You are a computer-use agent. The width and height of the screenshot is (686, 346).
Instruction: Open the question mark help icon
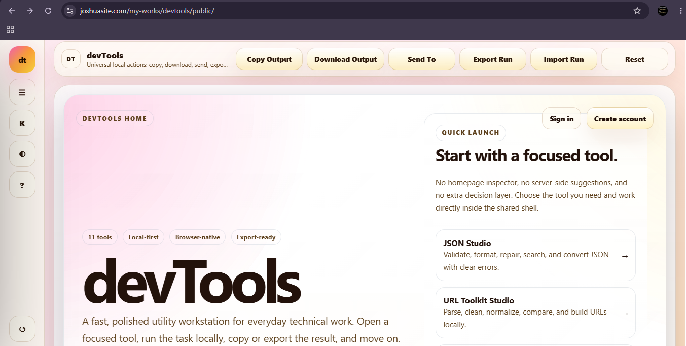[22, 185]
